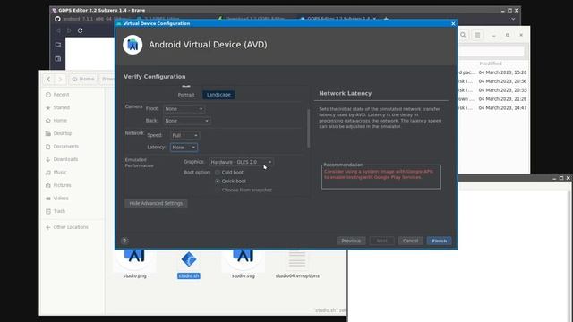Click the GitHub favicon on first Brave tab
Viewport: 573px width, 322px height.
tap(57, 19)
